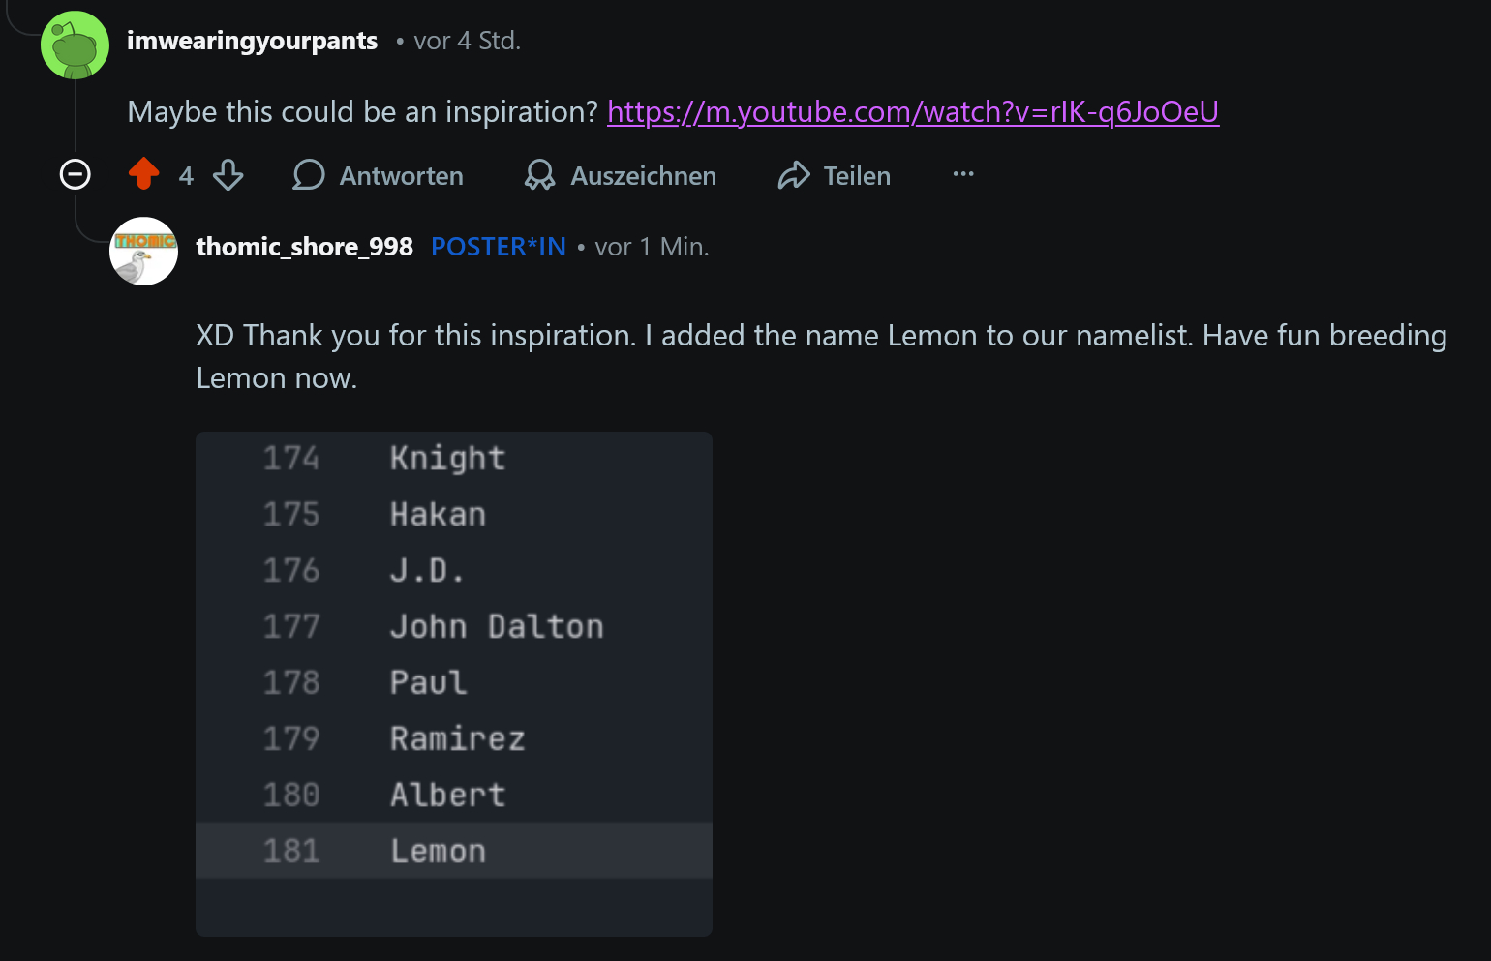The height and width of the screenshot is (961, 1491).
Task: Click the Knight entry in image
Action: point(447,458)
